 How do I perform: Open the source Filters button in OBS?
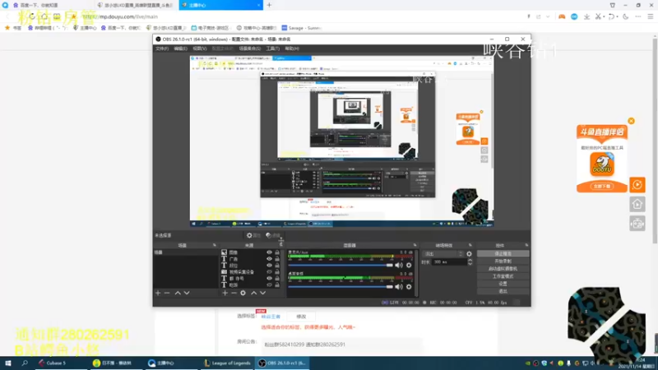273,235
